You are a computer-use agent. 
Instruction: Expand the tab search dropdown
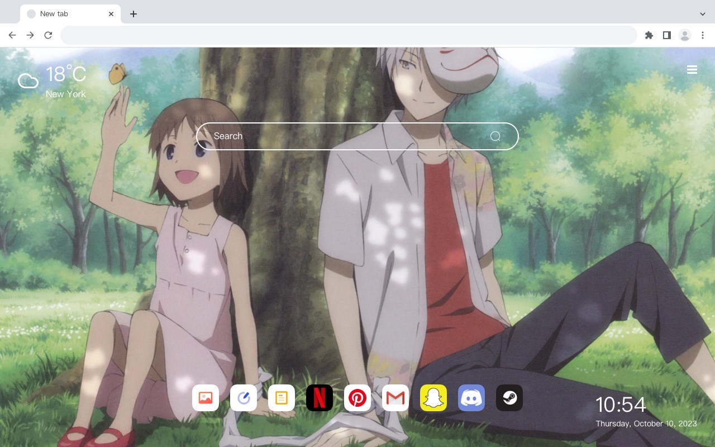[x=703, y=14]
